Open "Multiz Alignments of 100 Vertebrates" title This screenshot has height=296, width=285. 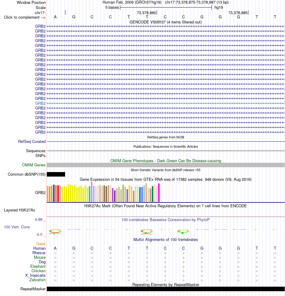pyautogui.click(x=166, y=239)
